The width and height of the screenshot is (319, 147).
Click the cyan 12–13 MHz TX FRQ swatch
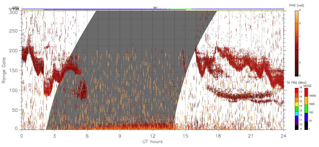pos(296,113)
